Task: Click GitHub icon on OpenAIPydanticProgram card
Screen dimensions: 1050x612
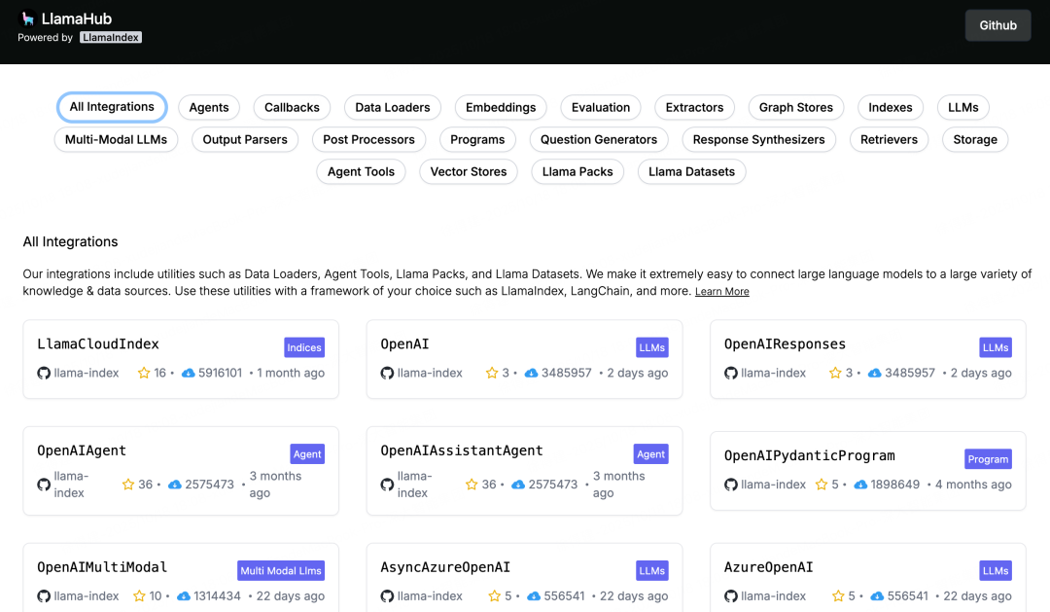Action: coord(730,485)
